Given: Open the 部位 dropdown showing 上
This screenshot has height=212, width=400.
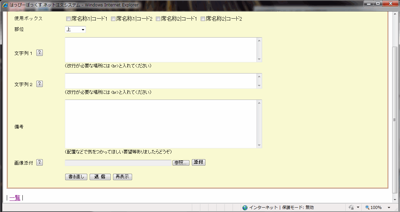Looking at the screenshot, I should (75, 29).
